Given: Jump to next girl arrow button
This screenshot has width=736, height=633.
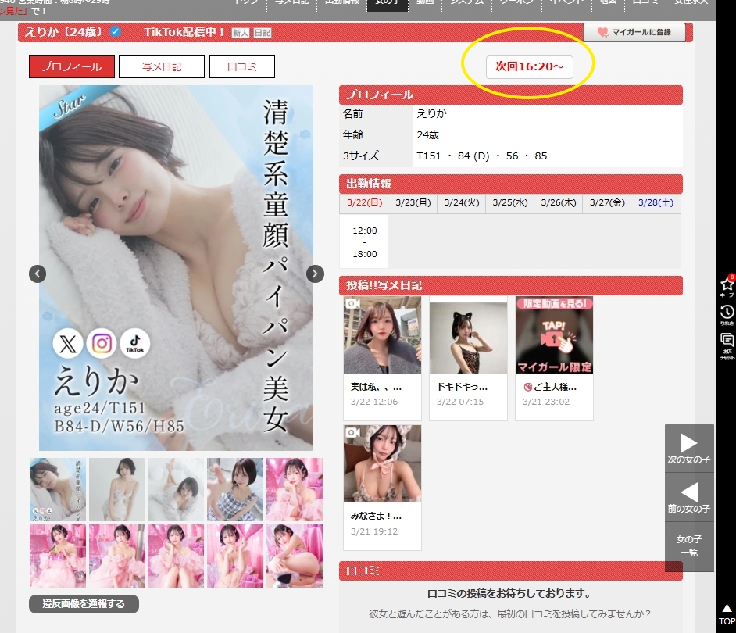Looking at the screenshot, I should pos(689,449).
